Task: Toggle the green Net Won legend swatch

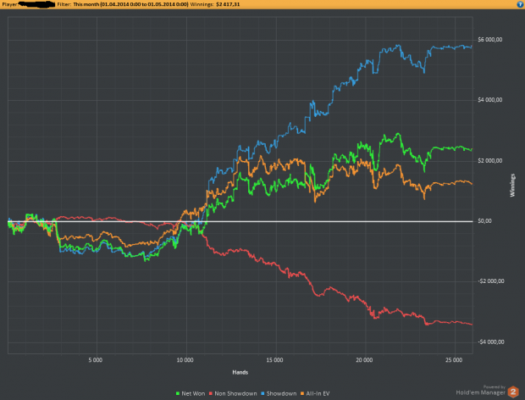Action: [178, 393]
